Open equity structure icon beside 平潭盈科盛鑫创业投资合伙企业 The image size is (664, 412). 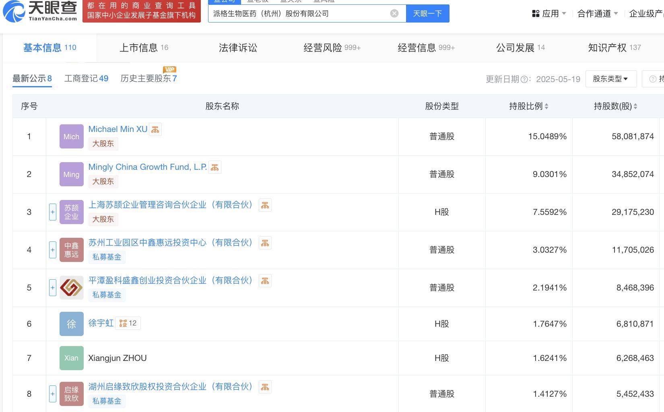[x=265, y=281]
